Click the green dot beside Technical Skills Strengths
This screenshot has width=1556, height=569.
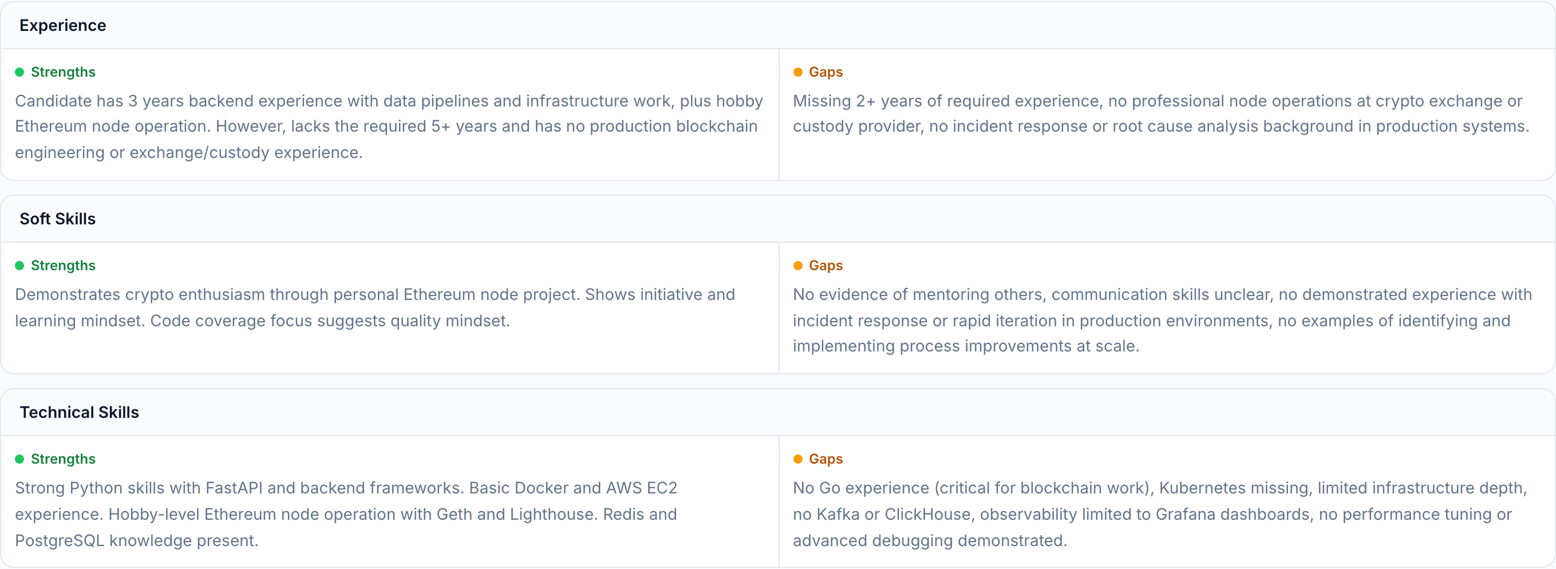tap(19, 459)
